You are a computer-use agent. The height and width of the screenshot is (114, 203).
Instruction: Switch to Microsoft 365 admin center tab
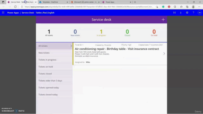coord(85,2)
